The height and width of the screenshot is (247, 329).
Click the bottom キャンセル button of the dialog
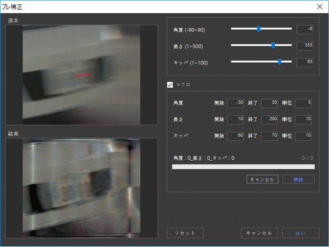pos(259,233)
